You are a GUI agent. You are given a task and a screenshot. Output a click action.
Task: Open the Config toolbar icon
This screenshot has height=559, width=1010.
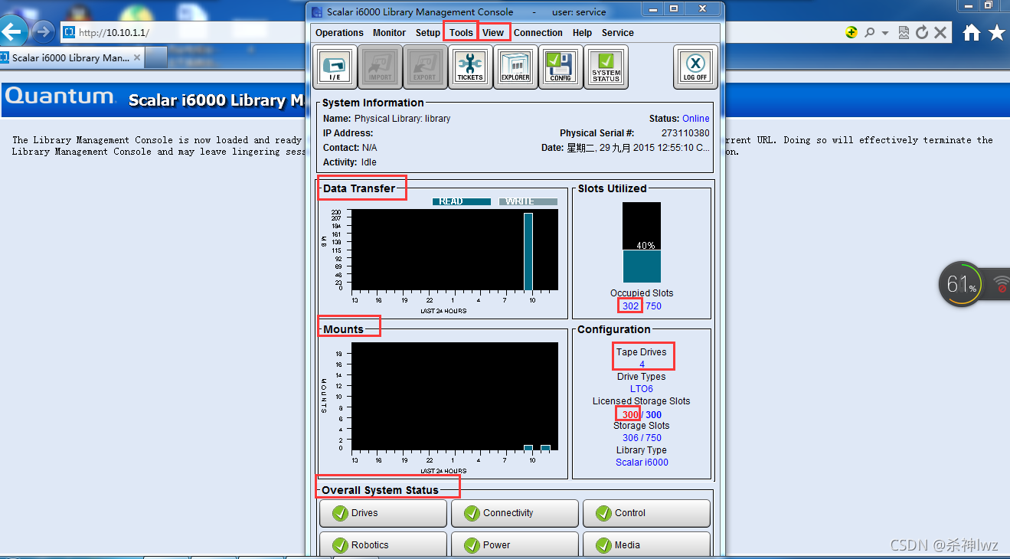561,67
